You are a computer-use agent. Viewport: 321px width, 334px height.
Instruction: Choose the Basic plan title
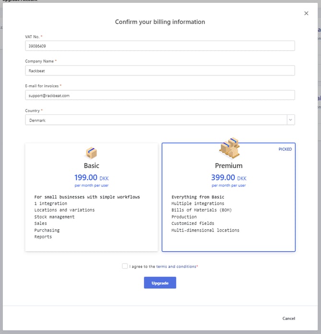(92, 166)
